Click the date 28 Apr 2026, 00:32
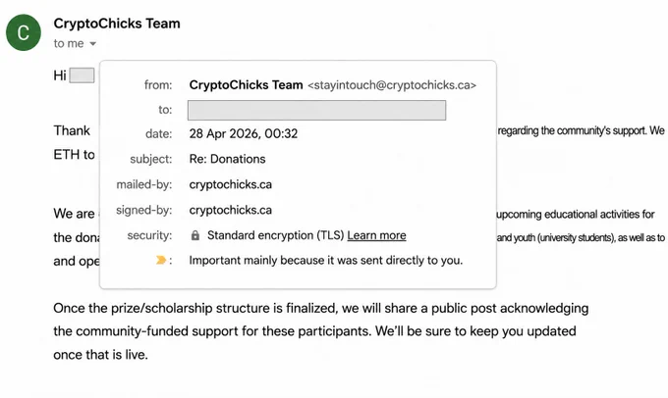 [x=244, y=133]
